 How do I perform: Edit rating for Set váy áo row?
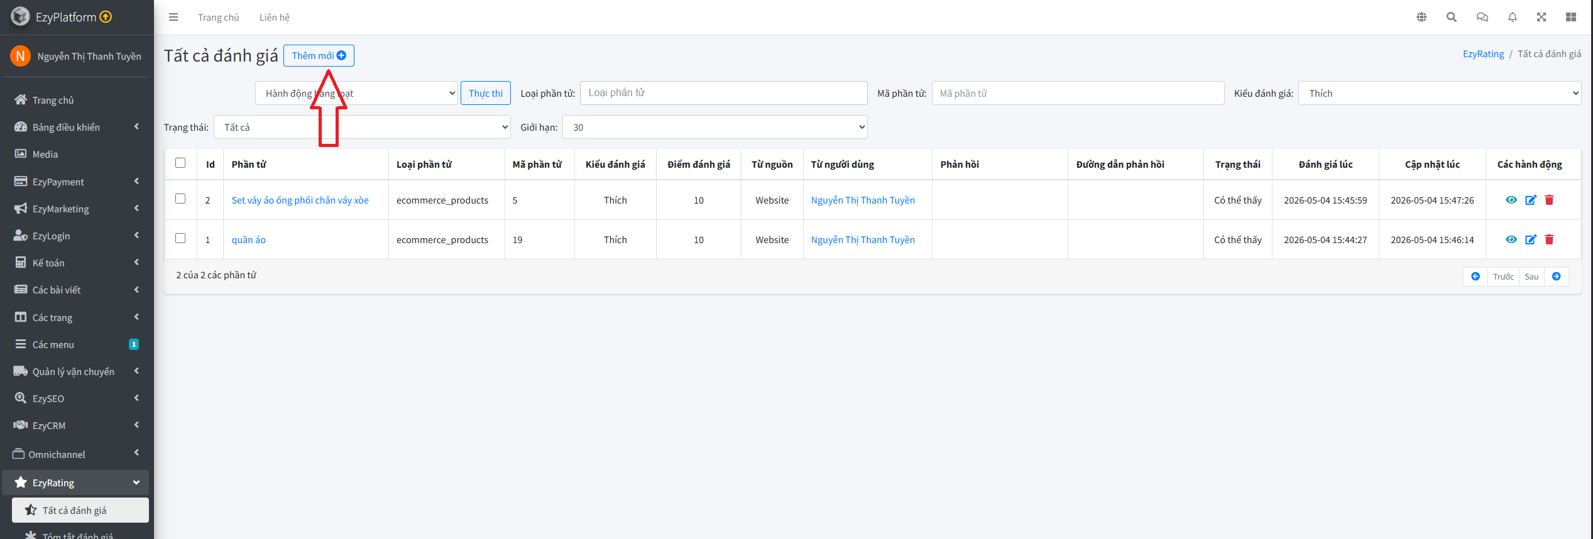click(x=1531, y=200)
